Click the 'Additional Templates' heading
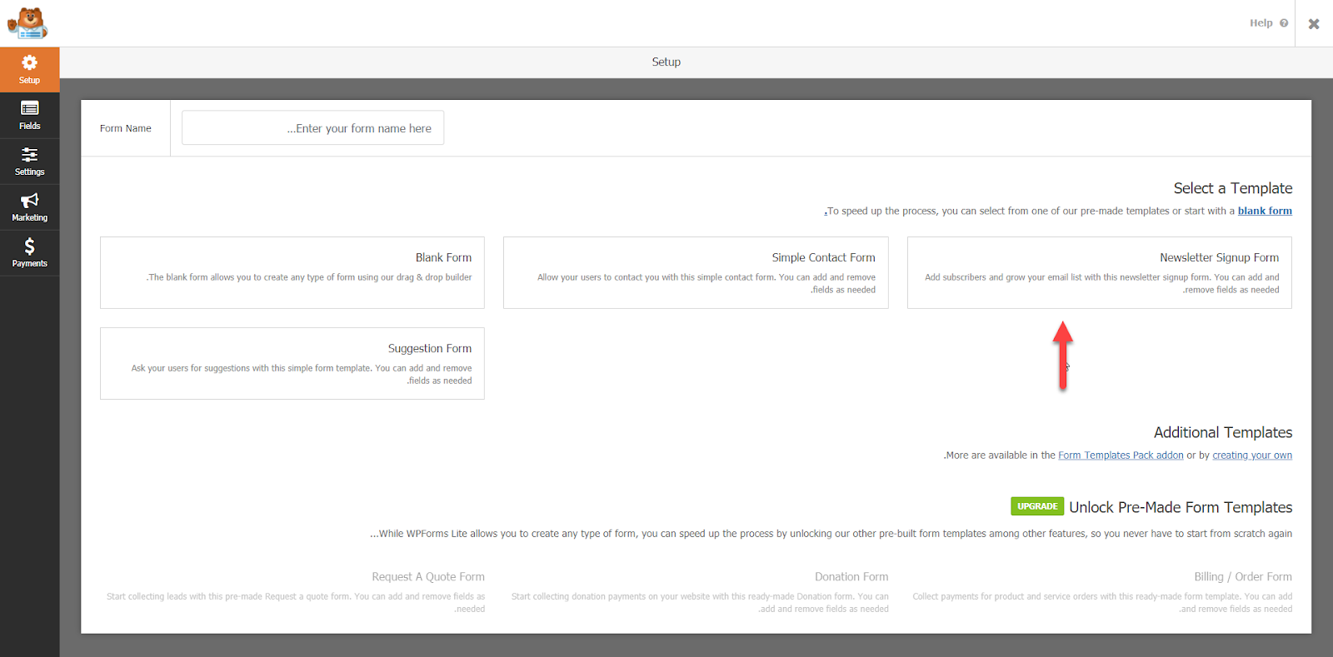The image size is (1333, 657). click(x=1223, y=432)
